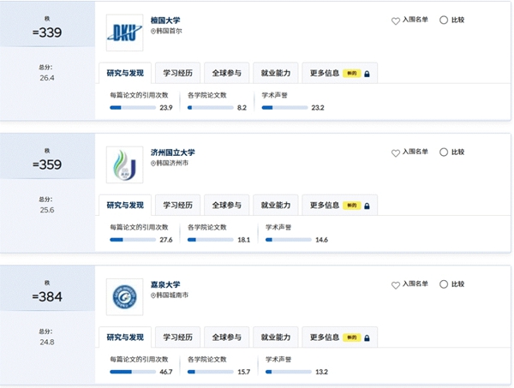Click 嘉泉大学's 每篇论文的引用次数 progress bar
This screenshot has width=514, height=388.
pos(133,372)
